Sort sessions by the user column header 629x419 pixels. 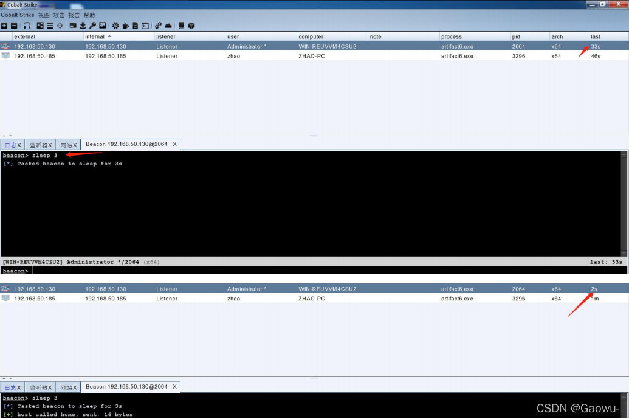tap(261, 36)
